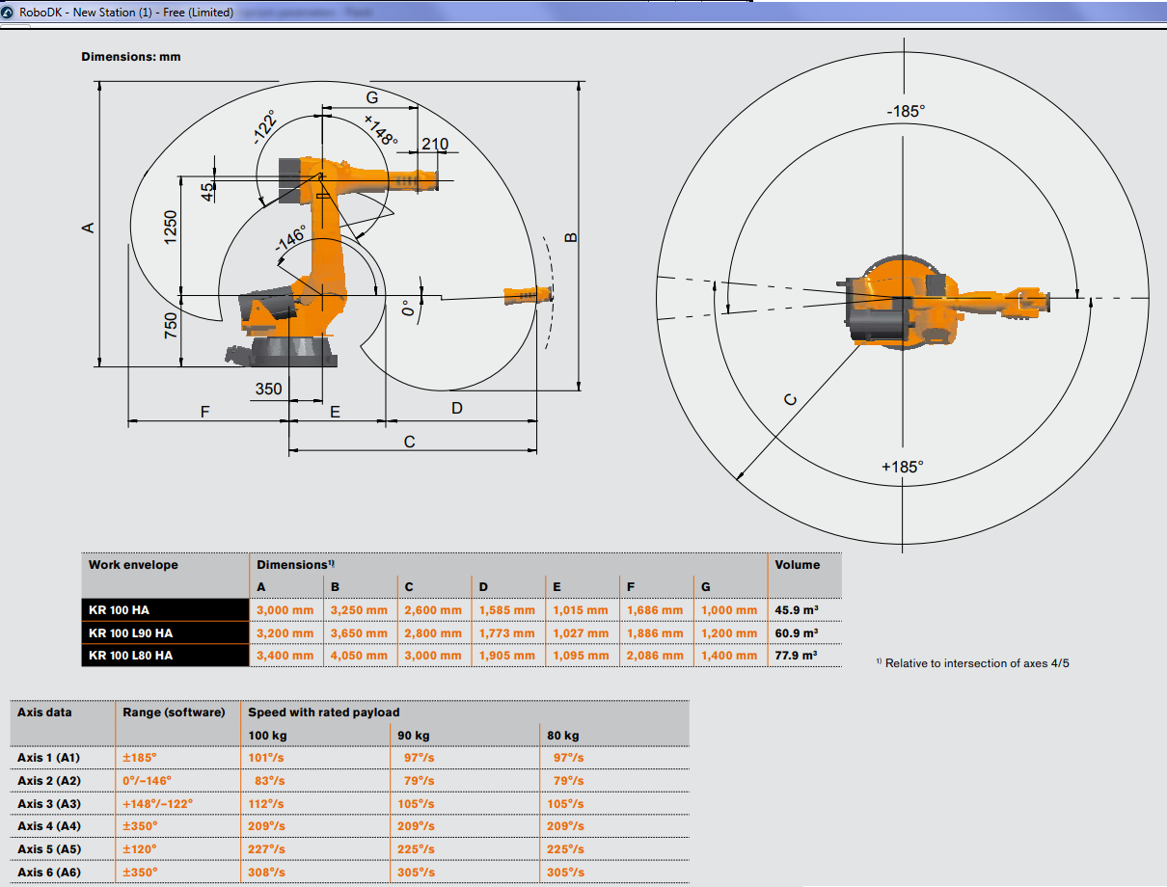Click the Axis 3 range value +148°/−122°
The image size is (1167, 887).
click(157, 803)
